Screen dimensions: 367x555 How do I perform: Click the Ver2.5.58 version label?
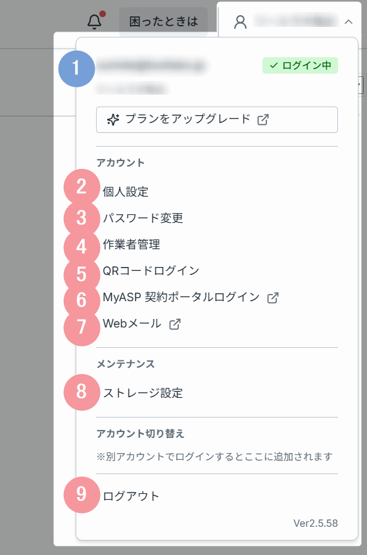[316, 523]
